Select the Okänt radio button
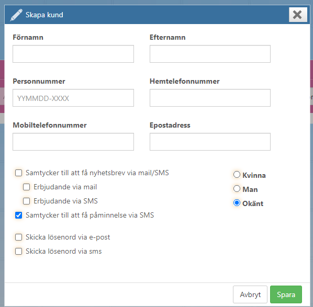The height and width of the screenshot is (307, 313). pyautogui.click(x=237, y=203)
